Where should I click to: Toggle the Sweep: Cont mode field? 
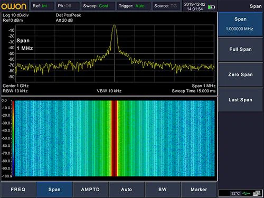[98, 6]
